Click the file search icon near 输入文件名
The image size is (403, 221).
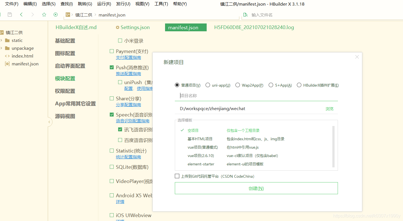click(246, 15)
